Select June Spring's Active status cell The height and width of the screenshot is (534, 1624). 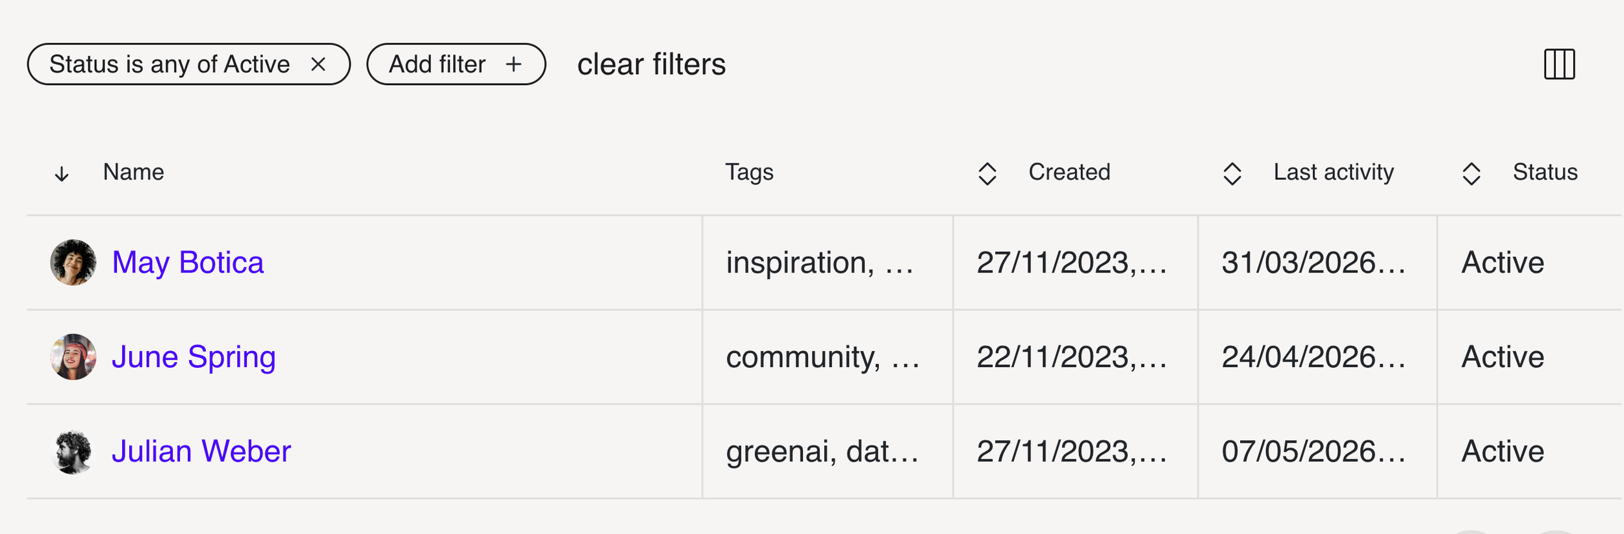pos(1530,357)
